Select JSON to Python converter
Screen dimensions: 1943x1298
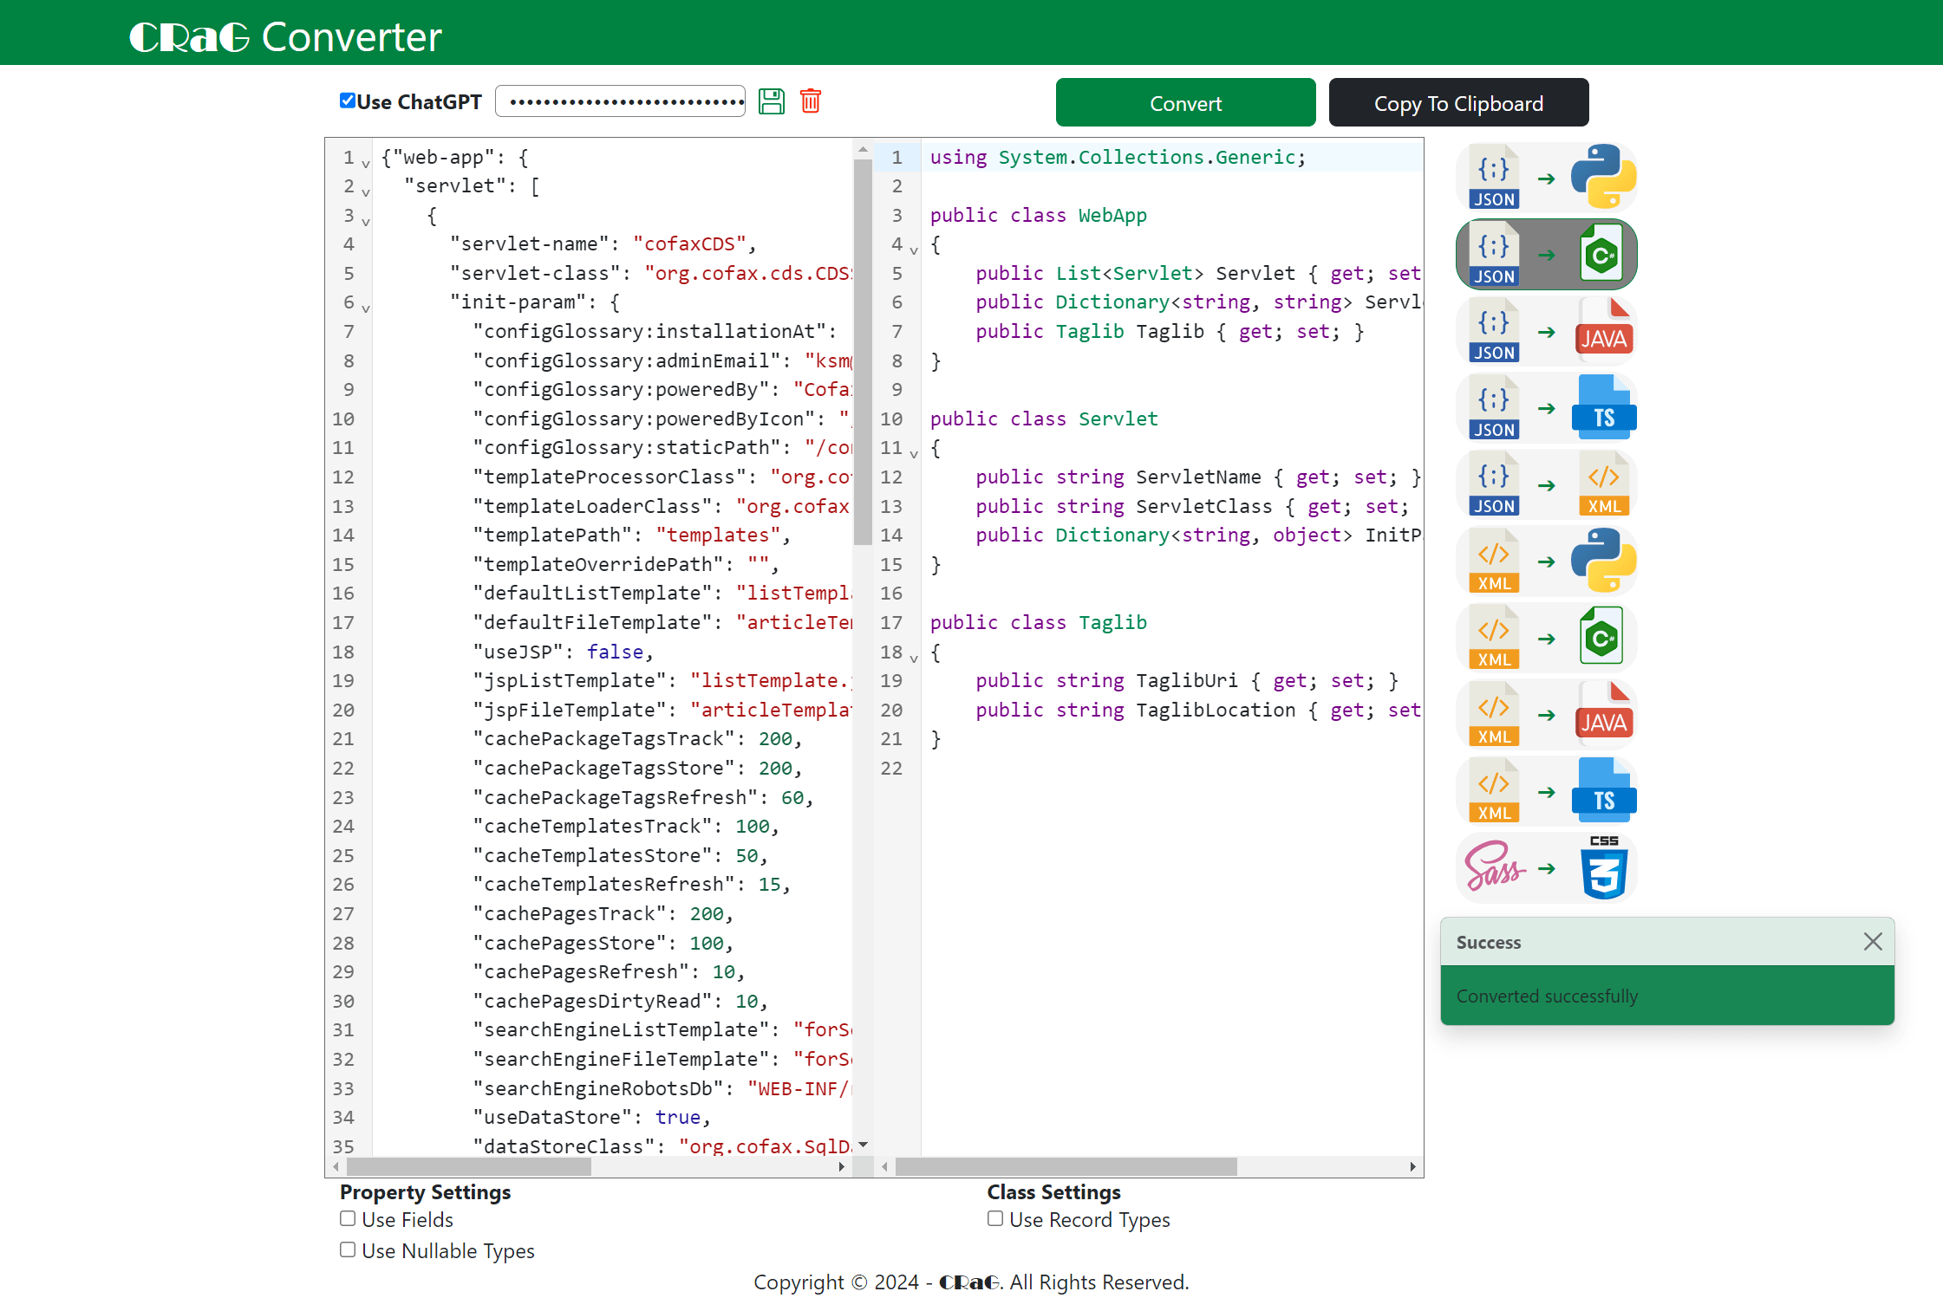(1546, 178)
